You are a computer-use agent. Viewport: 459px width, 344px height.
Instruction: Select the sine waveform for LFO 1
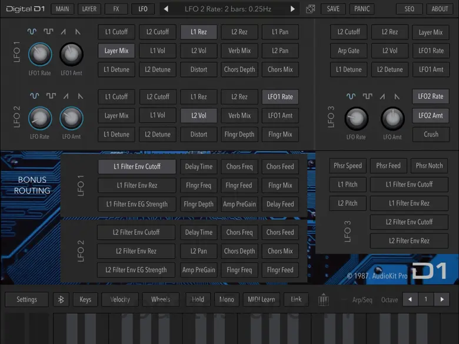pos(32,31)
